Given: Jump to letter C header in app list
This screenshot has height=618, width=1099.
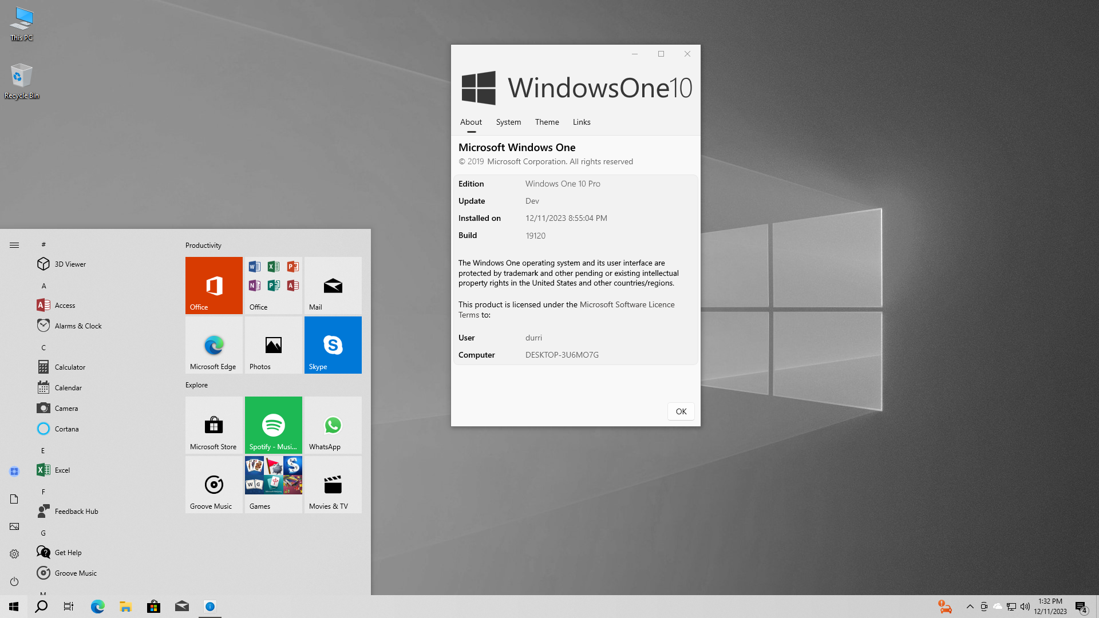Looking at the screenshot, I should (x=44, y=347).
